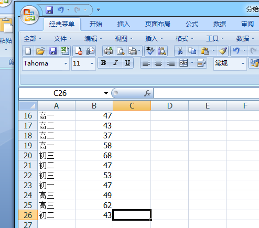This screenshot has height=228, width=259.
Task: Click the Excel sheet icon beside Save
Action: [65, 51]
